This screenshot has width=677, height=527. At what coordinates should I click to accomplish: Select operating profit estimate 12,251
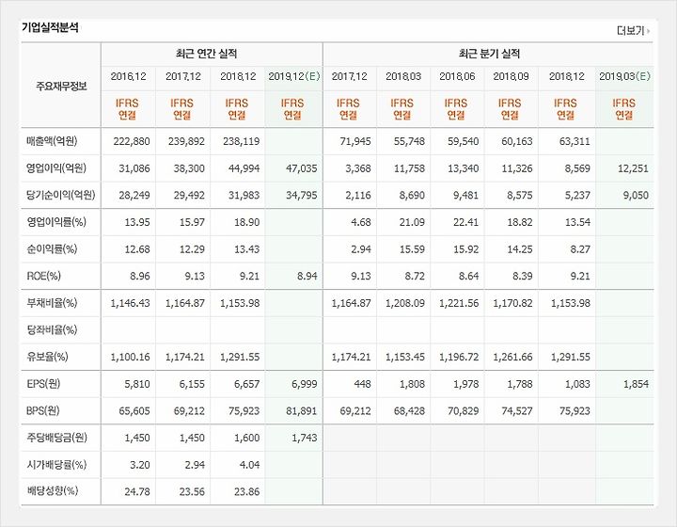pyautogui.click(x=633, y=168)
